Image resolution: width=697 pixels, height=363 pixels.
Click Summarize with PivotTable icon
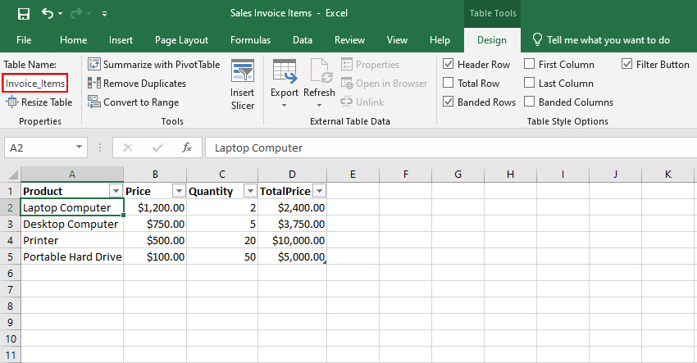(94, 64)
